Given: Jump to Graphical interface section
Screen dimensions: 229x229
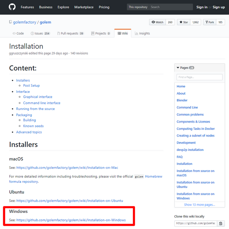Looking at the screenshot, I should pyautogui.click(x=38, y=97).
